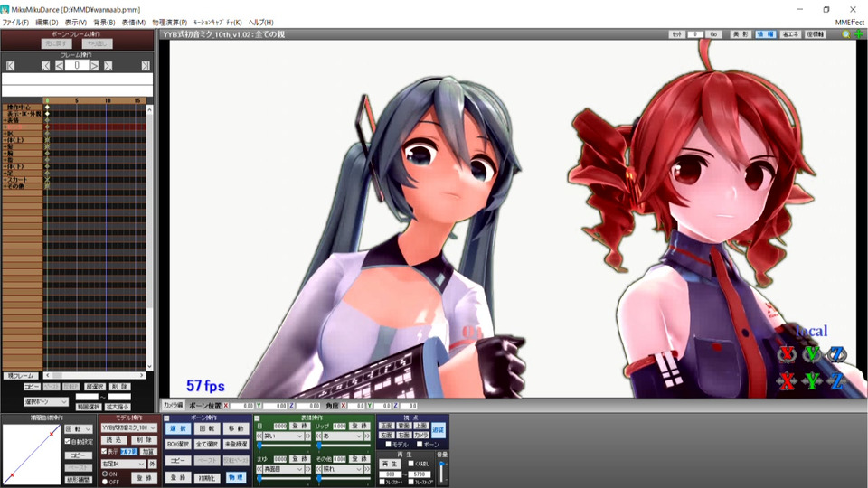
Task: Click the 物理 physics button
Action: tap(236, 477)
